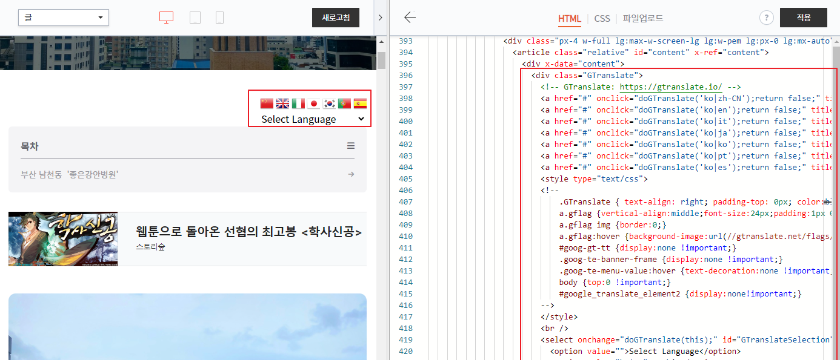
Task: Click the blue sky photo in preview
Action: coord(187,327)
